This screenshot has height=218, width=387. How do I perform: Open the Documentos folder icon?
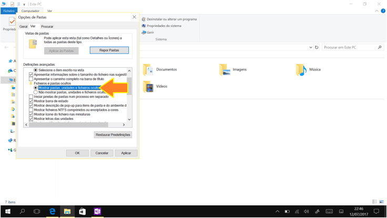(148, 69)
